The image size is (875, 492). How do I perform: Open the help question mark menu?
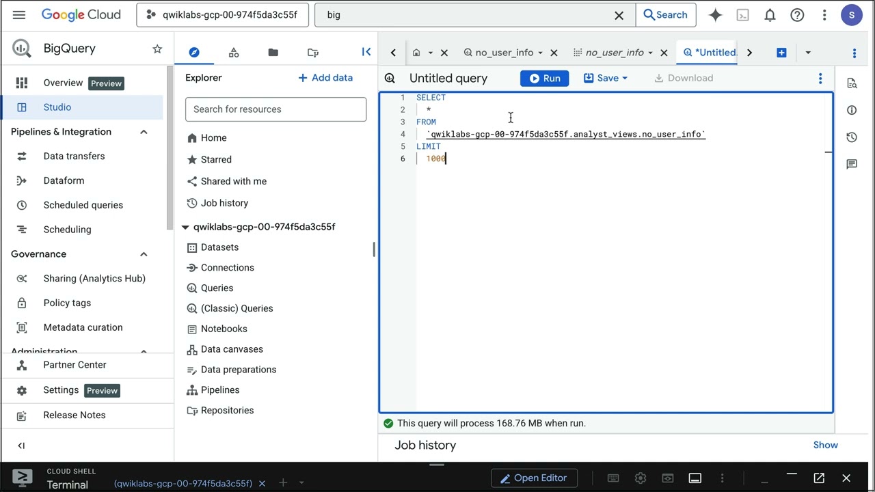(797, 14)
